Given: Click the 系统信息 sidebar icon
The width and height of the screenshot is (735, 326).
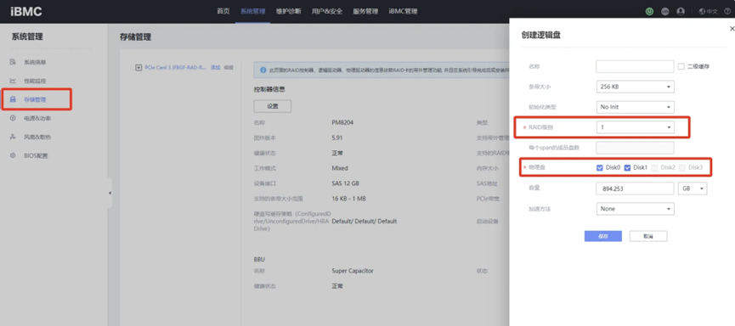Looking at the screenshot, I should click(13, 62).
